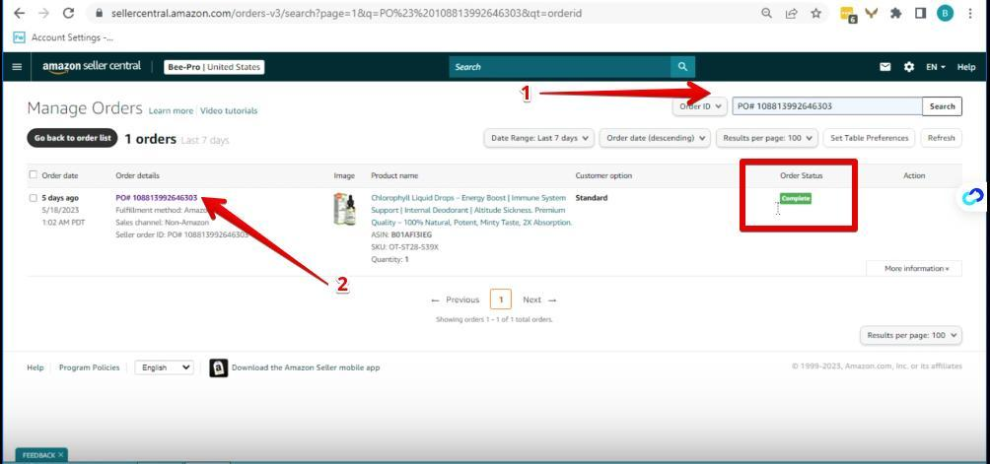Click Help in the top navigation
This screenshot has height=464, width=990.
pos(966,67)
